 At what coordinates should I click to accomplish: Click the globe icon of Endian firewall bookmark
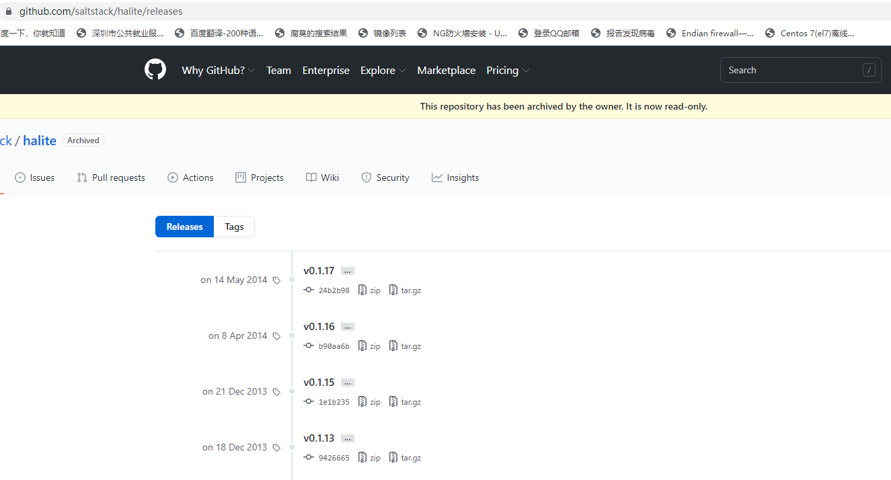point(670,33)
